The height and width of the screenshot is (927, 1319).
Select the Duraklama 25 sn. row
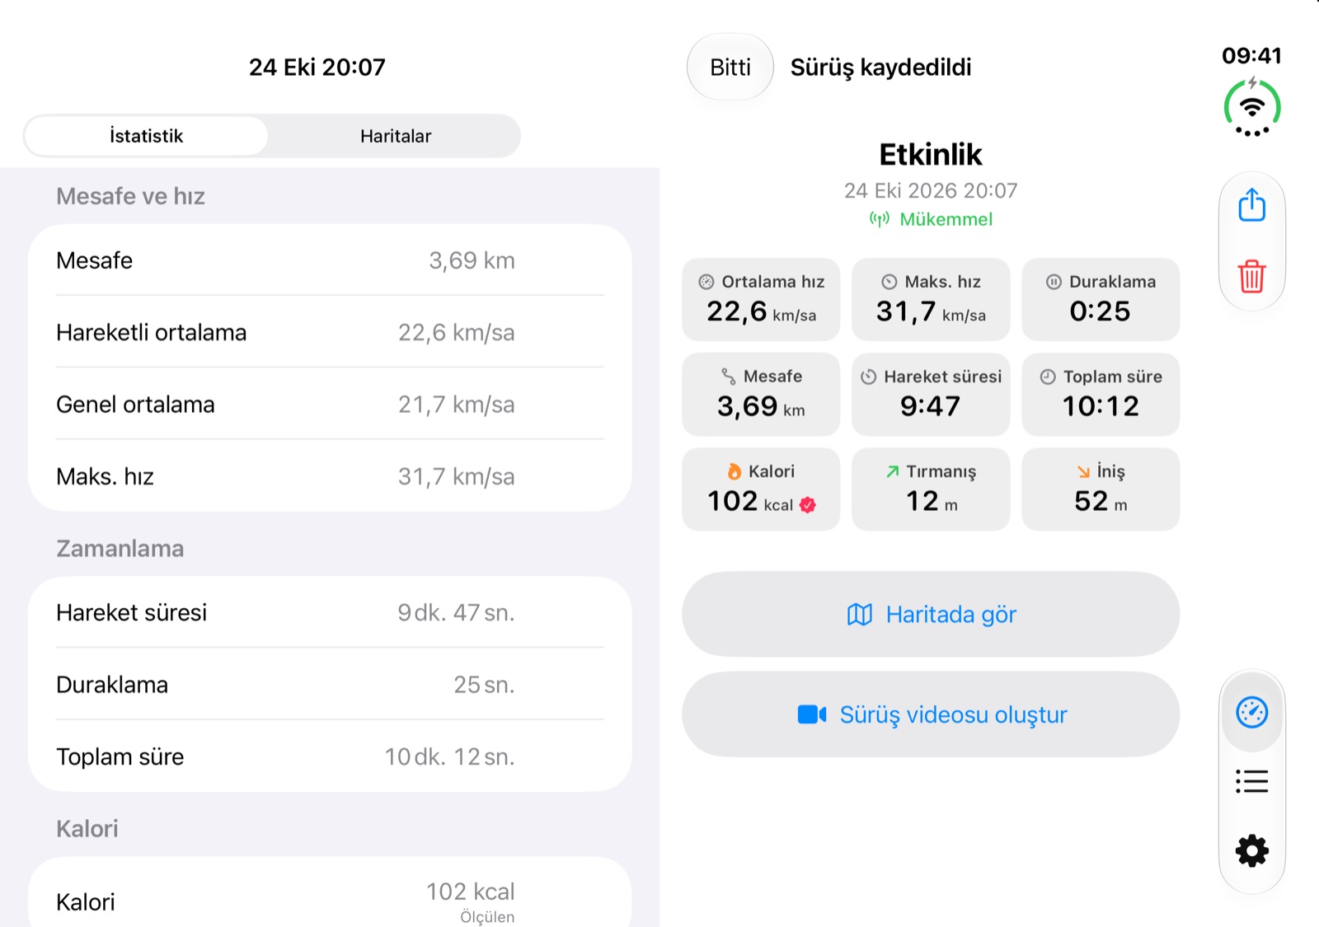[x=330, y=684]
